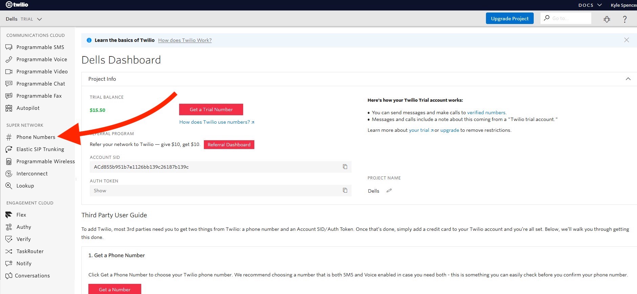
Task: Open Programmable SMS from the sidebar
Action: point(40,47)
